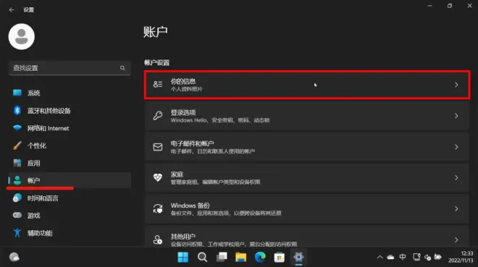Expand the chevron on the Windows 备份 row
Screen dimensions: 478x267
tap(456, 209)
